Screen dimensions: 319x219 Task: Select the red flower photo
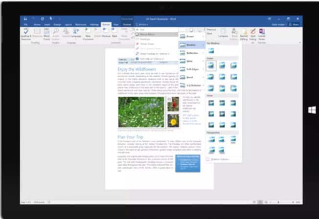click(x=173, y=104)
